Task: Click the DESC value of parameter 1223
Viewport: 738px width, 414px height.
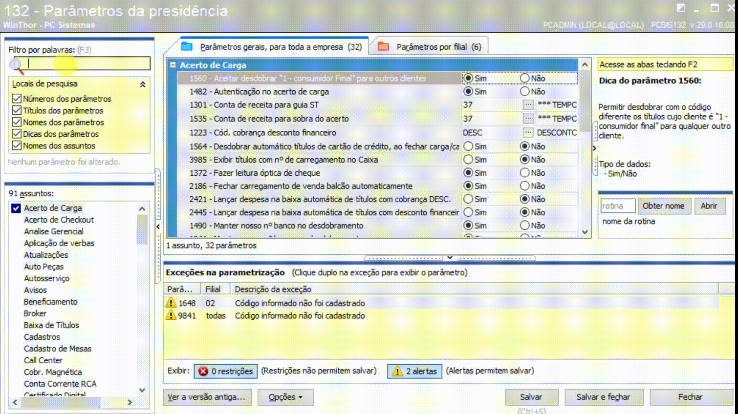Action: point(473,132)
